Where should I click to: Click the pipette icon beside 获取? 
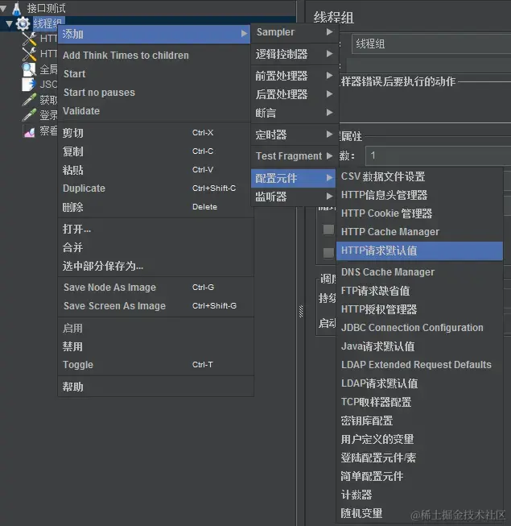29,100
